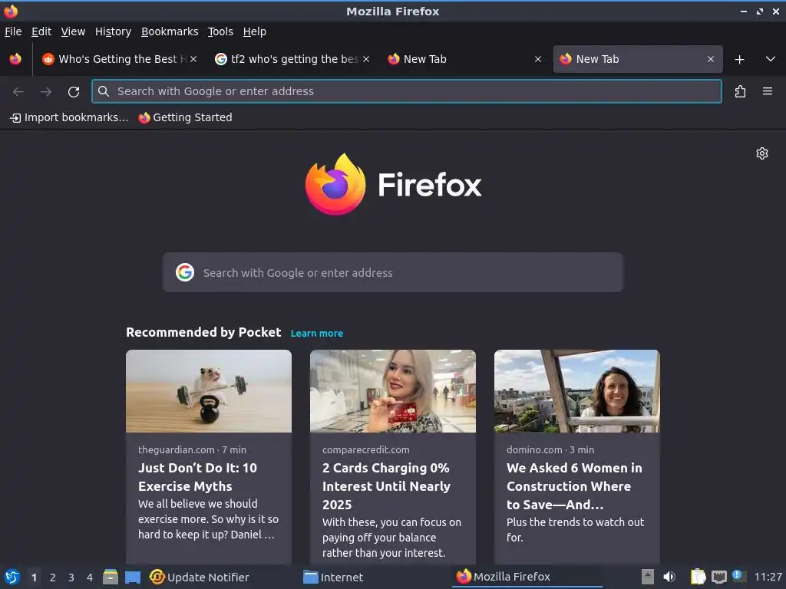
Task: Click the address bar field
Action: click(x=407, y=91)
